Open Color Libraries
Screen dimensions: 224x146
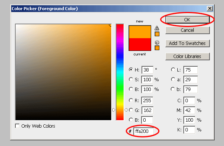coord(187,57)
